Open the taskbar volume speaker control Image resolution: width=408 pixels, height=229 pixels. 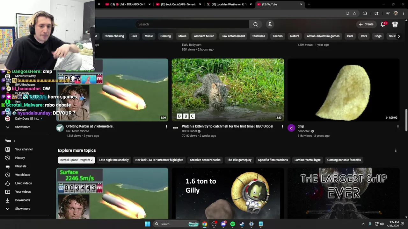click(382, 224)
